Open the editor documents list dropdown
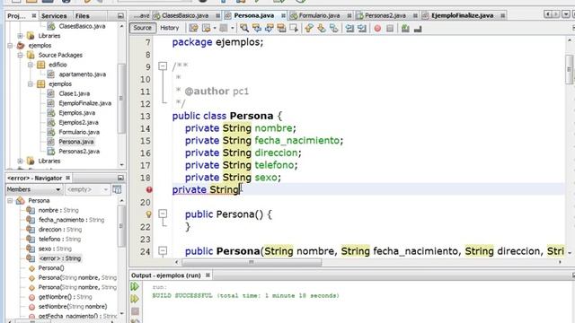The image size is (575, 323). pyautogui.click(x=566, y=14)
